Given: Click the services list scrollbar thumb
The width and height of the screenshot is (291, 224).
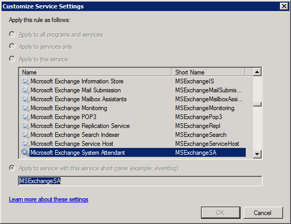Looking at the screenshot, I should pyautogui.click(x=257, y=104).
